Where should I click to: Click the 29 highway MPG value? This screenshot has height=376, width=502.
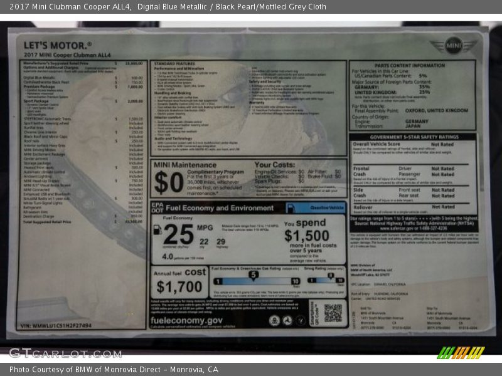pyautogui.click(x=221, y=242)
